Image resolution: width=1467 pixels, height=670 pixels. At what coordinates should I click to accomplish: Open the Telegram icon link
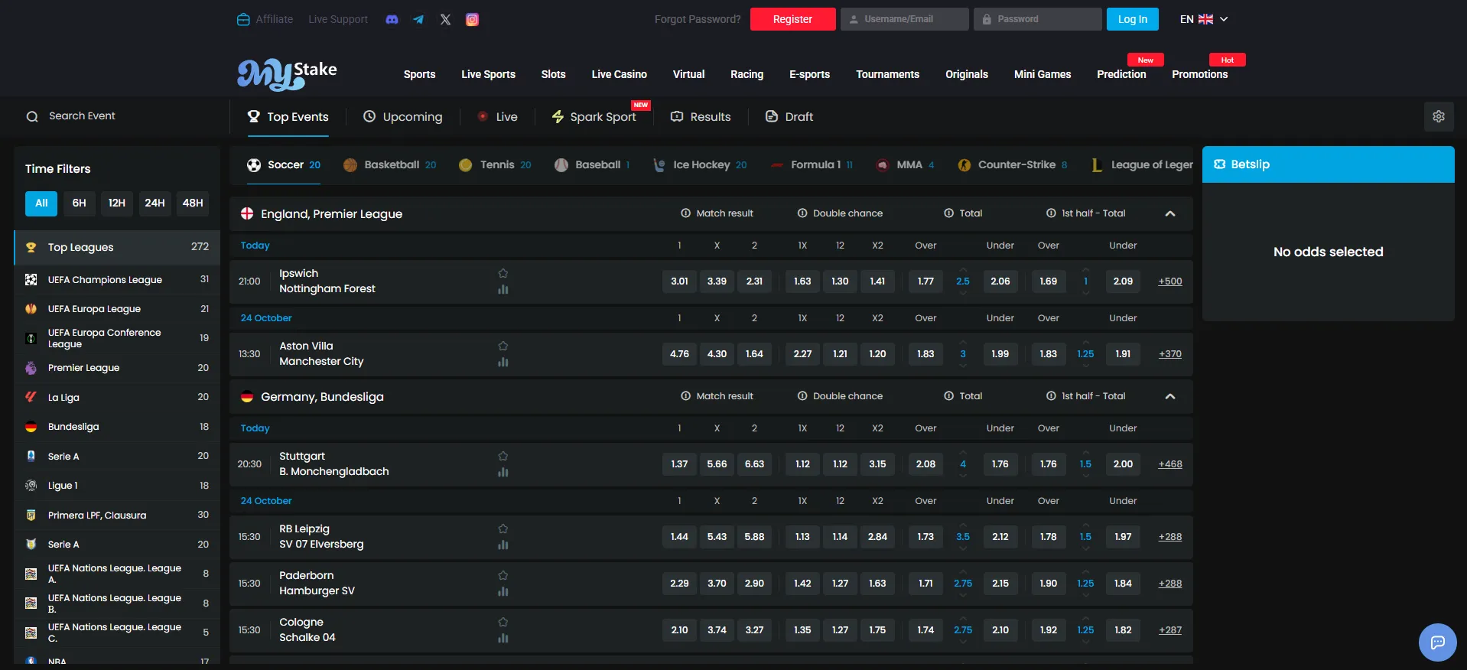coord(418,20)
